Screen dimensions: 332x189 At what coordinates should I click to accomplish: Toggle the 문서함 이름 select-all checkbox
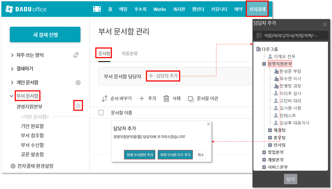click(101, 113)
